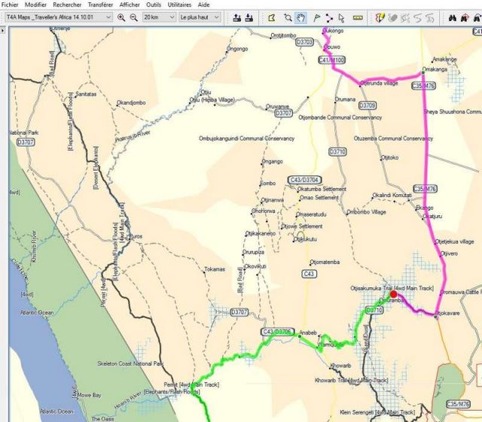Viewport: 482px width, 422px height.
Task: Click the Mowe Bay label
Action: coord(89,395)
